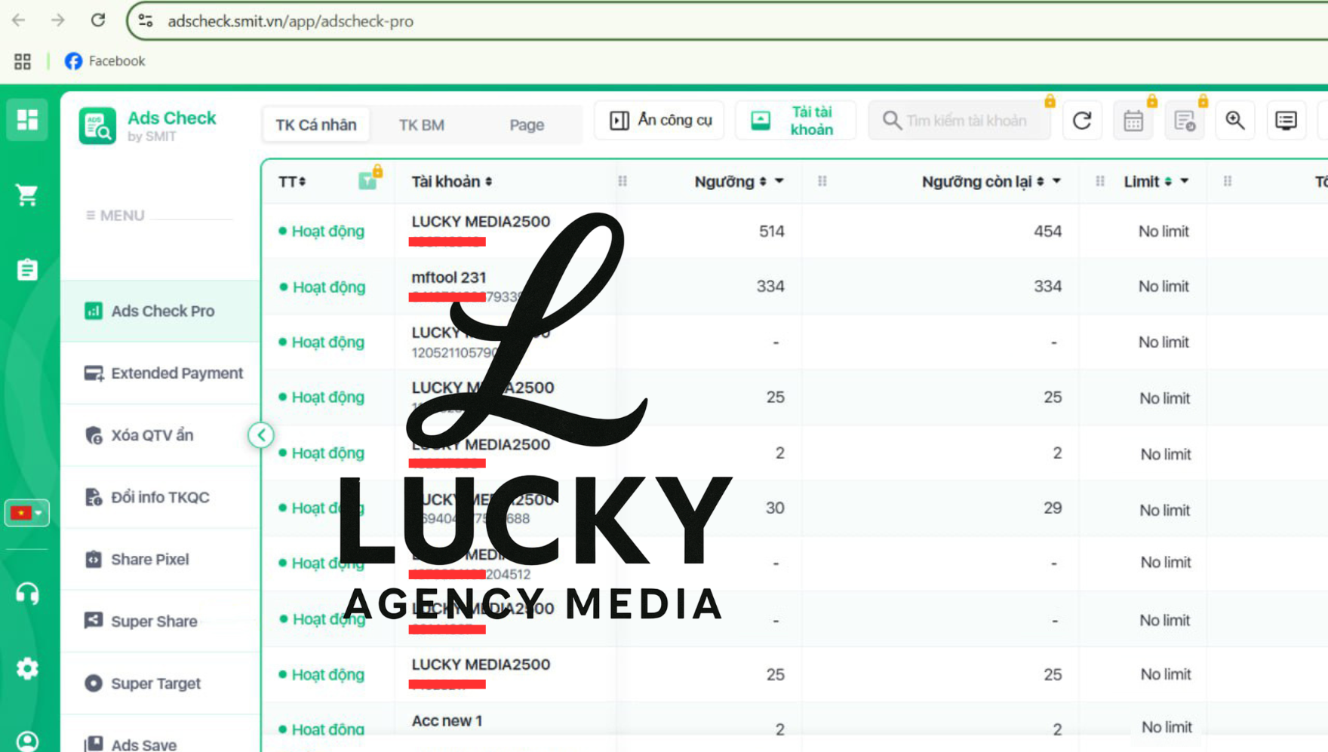
Task: Open Ads Check Pro in the menu
Action: [160, 311]
